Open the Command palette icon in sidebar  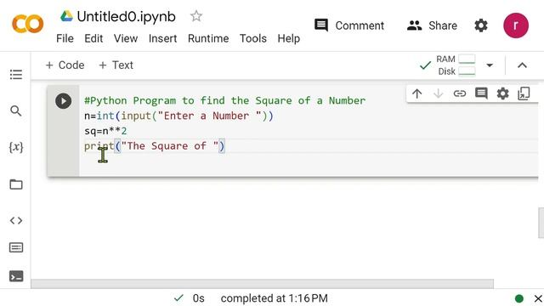click(16, 247)
